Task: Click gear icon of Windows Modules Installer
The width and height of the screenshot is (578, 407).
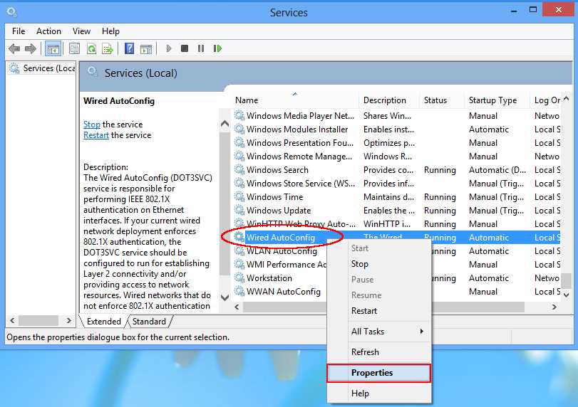Action: pyautogui.click(x=239, y=129)
